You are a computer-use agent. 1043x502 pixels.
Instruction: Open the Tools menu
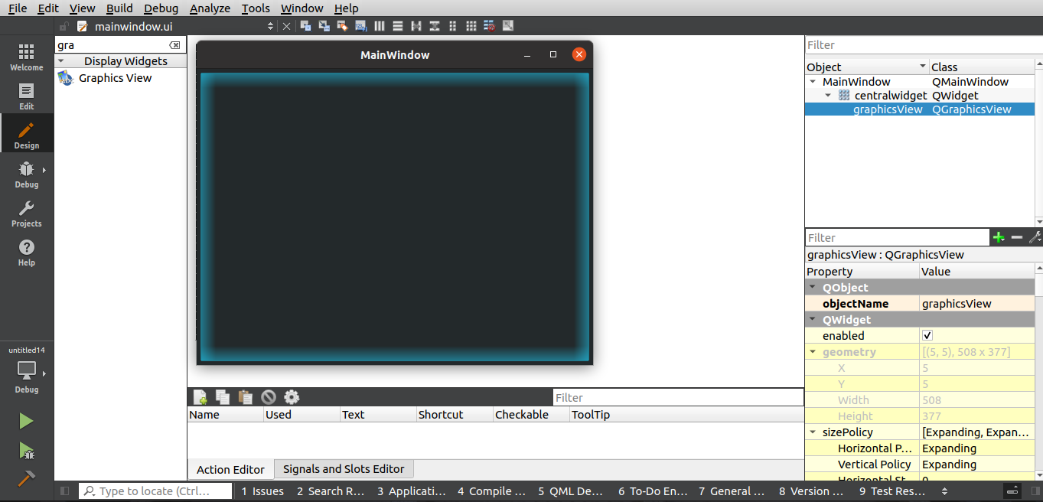(x=256, y=8)
